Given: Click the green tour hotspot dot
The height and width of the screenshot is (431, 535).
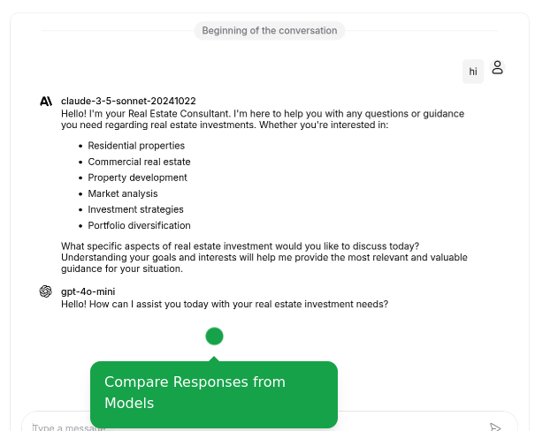Looking at the screenshot, I should 214,336.
